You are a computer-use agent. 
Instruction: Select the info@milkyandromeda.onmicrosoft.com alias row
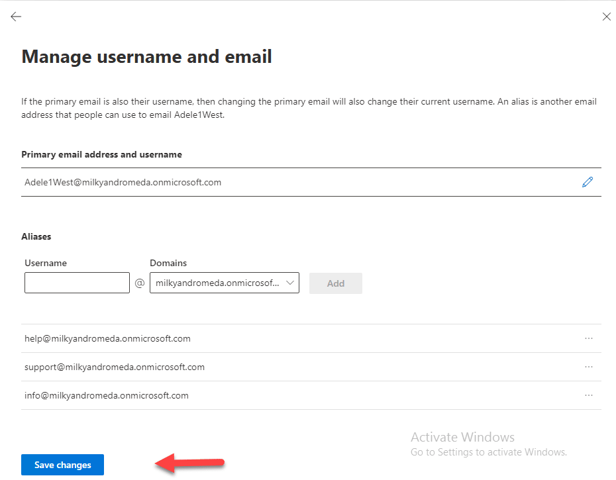(x=311, y=395)
